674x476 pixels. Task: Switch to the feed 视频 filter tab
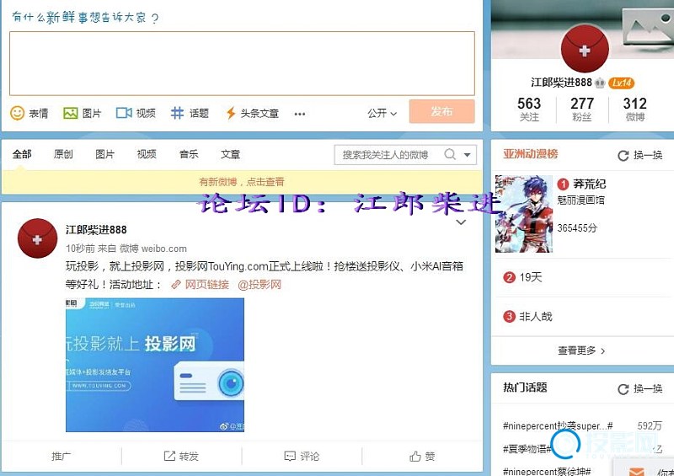(147, 154)
